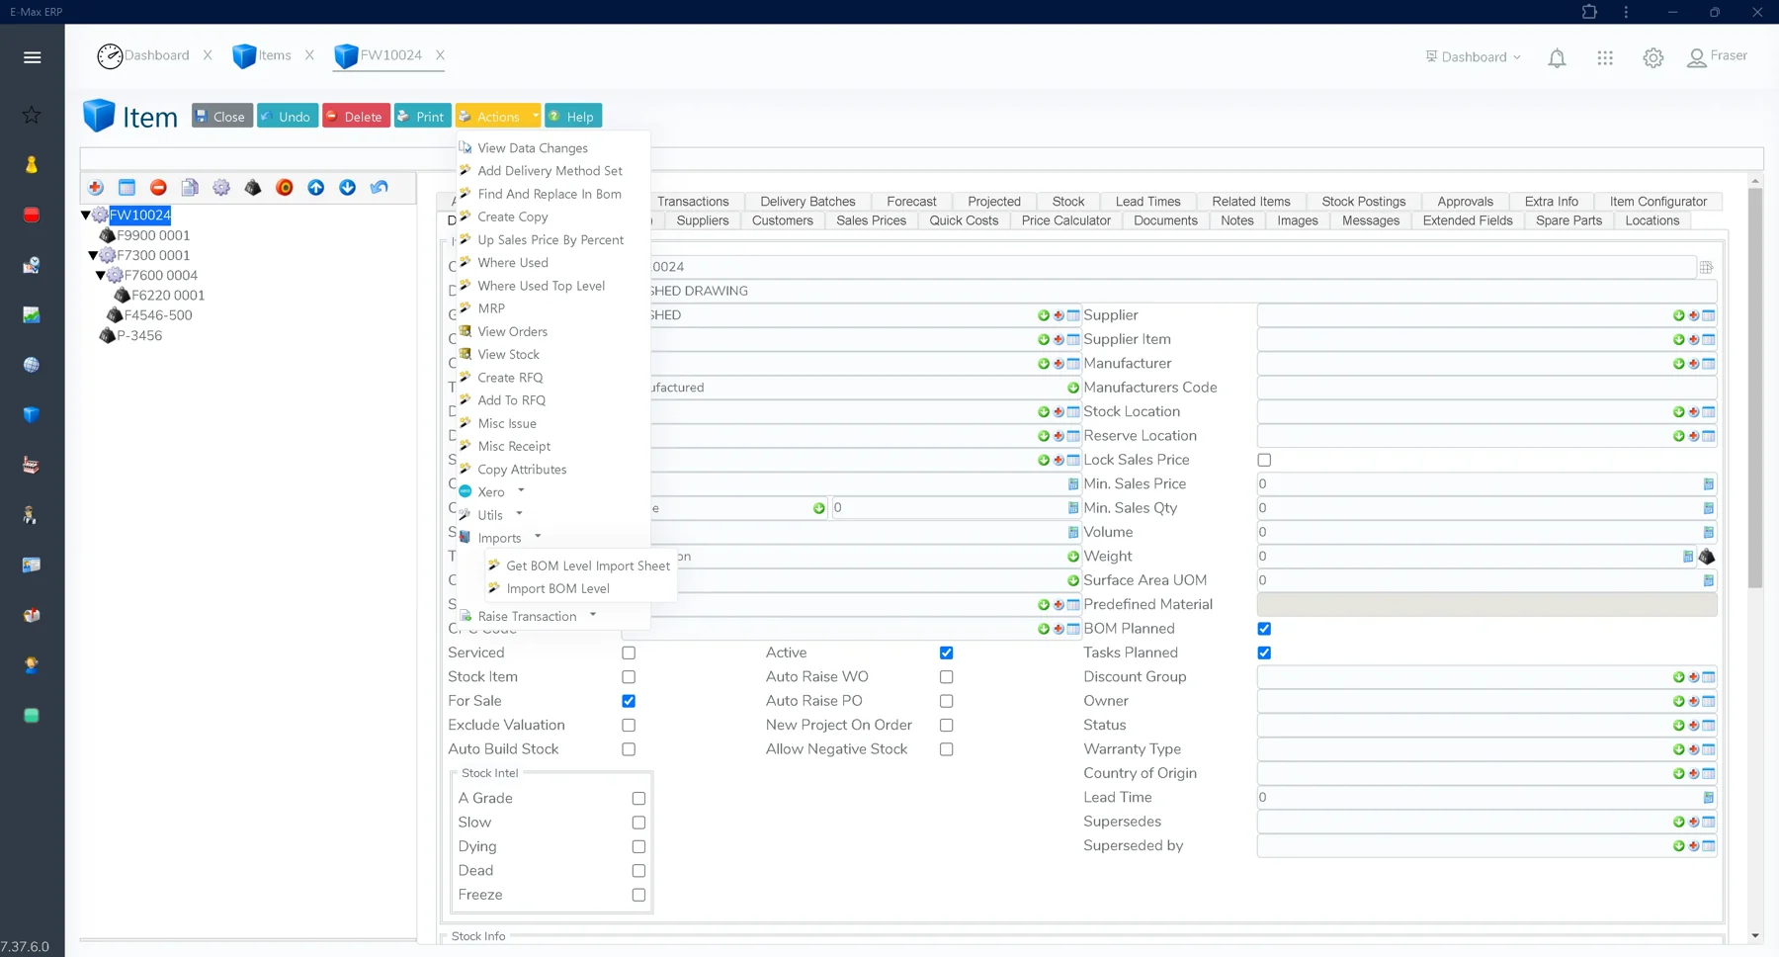
Task: Open the Actions button dropdown arrow
Action: 535,116
